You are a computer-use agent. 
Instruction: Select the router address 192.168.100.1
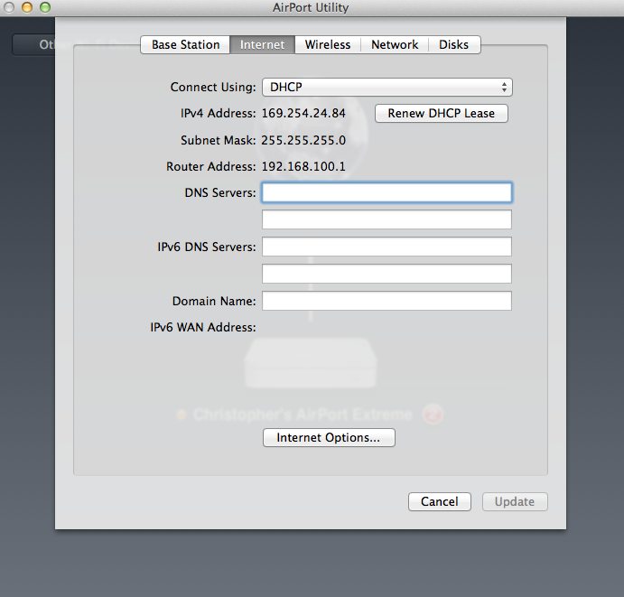click(303, 167)
